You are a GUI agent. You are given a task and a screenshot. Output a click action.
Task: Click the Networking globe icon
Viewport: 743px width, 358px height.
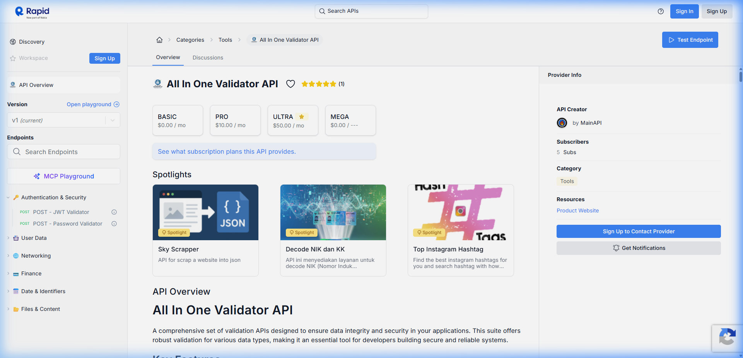16,256
